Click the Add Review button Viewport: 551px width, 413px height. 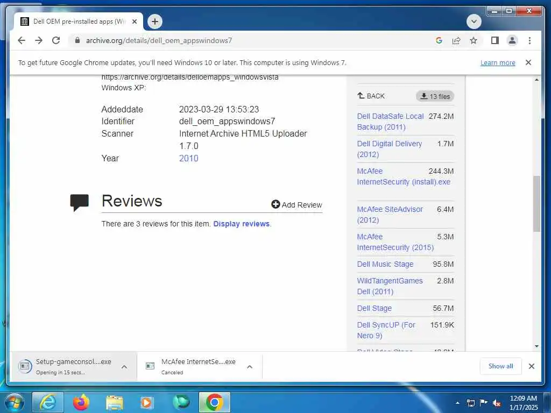coord(296,205)
